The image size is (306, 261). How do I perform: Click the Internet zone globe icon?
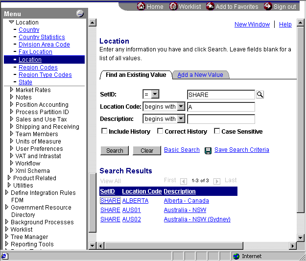[236, 256]
